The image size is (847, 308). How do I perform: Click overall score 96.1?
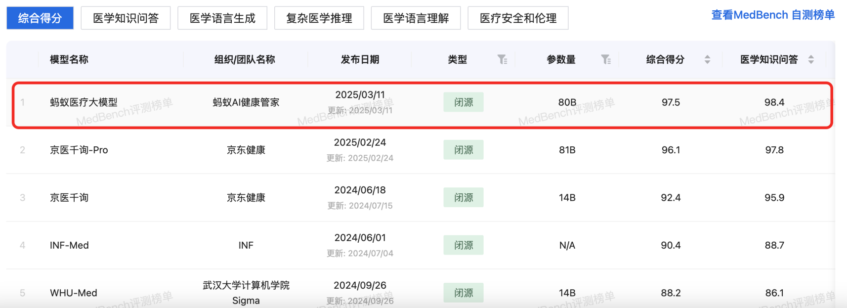coord(671,150)
